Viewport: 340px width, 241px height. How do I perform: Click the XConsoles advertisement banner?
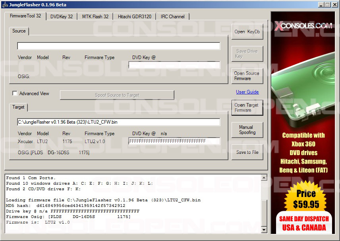coord(303,123)
